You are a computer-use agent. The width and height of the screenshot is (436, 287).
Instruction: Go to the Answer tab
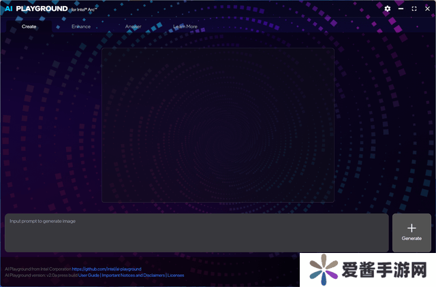coord(134,27)
